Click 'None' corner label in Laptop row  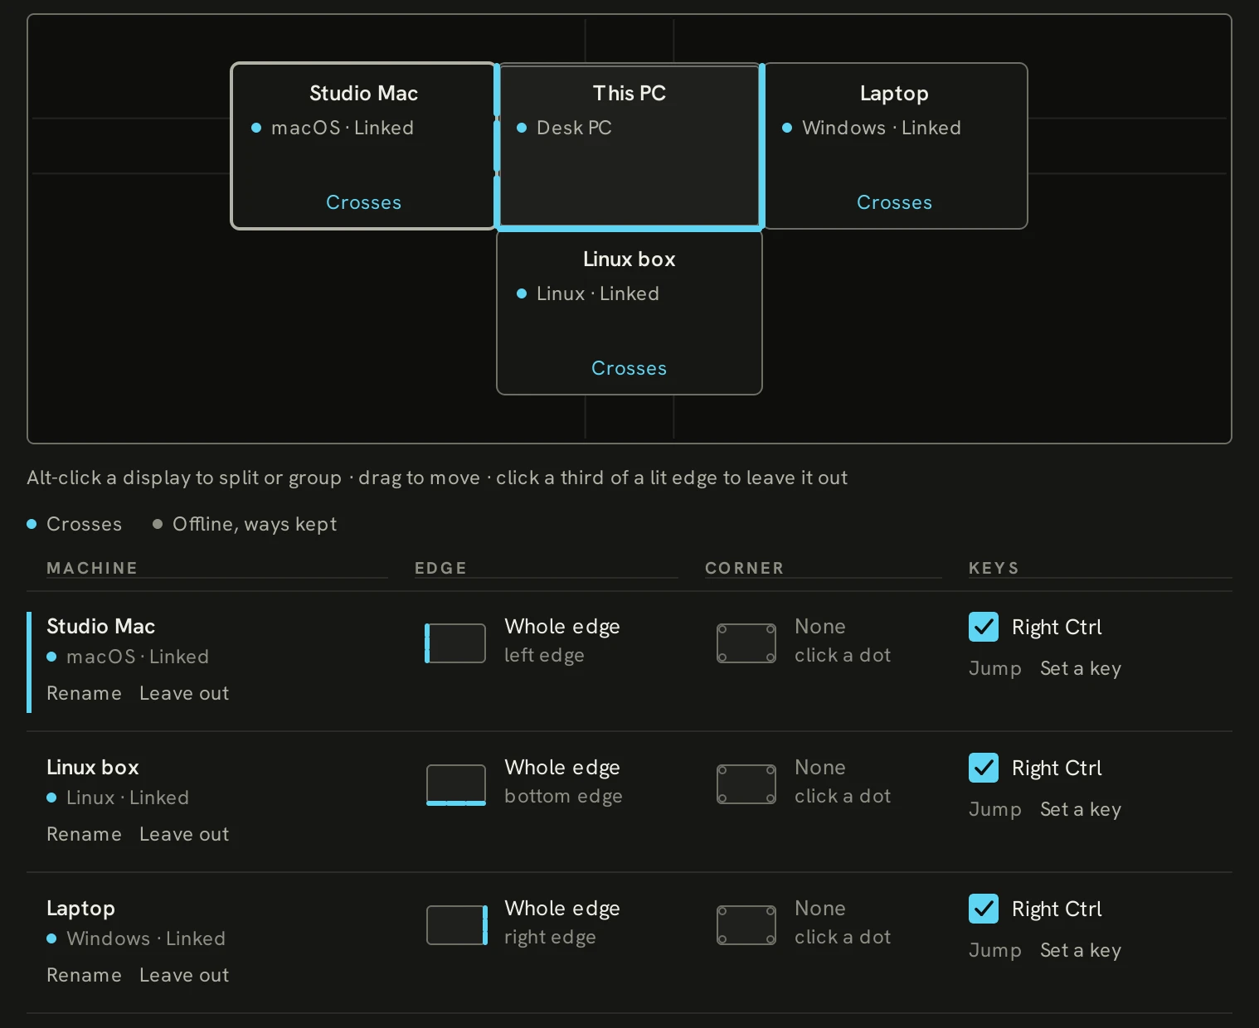(x=820, y=908)
